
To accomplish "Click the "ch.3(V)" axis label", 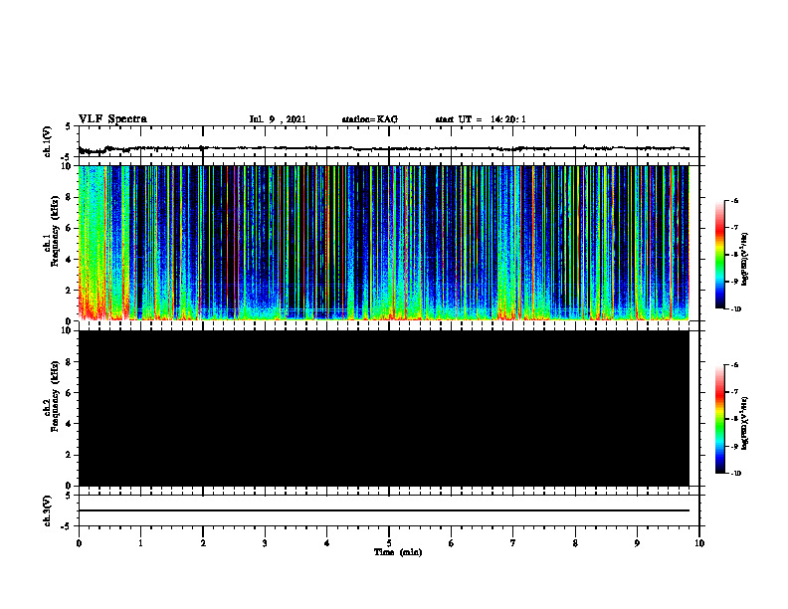I will [x=48, y=511].
